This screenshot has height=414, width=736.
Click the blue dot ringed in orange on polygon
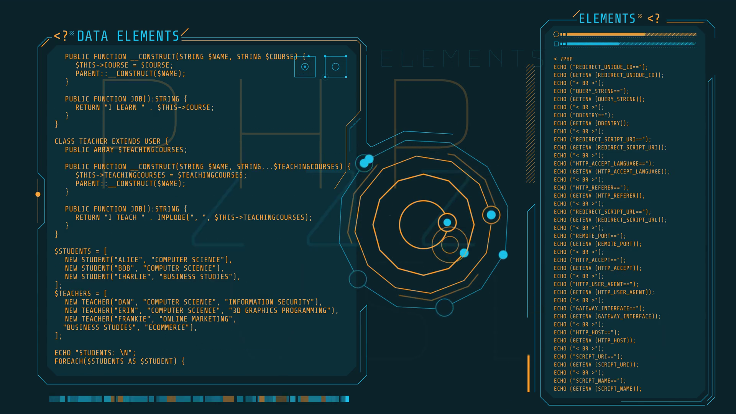point(491,215)
